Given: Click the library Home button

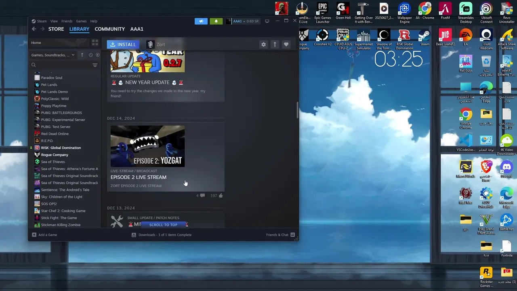Looking at the screenshot, I should [x=59, y=42].
